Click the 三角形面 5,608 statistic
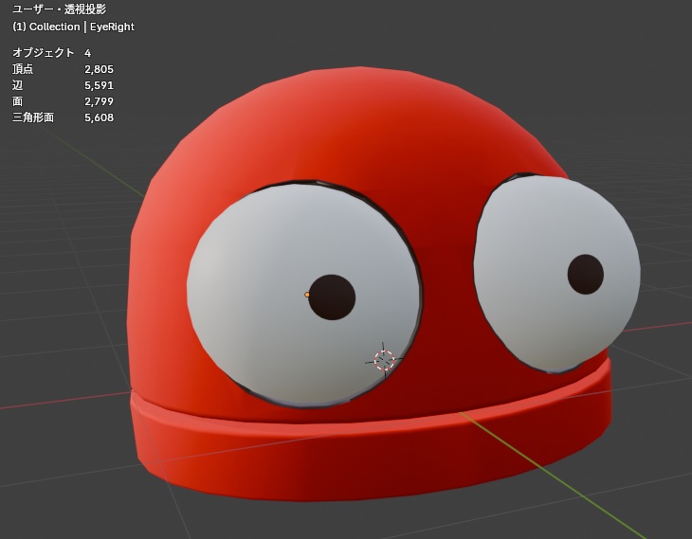Screen dimensions: 692x539 [x=63, y=117]
